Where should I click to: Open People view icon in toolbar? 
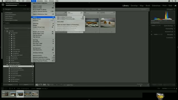[52, 85]
